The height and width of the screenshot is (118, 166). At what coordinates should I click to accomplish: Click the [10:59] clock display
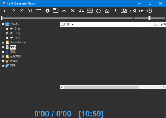pyautogui.click(x=91, y=114)
